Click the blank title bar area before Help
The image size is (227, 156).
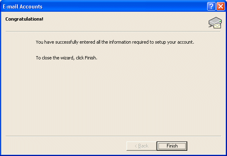pyautogui.click(x=124, y=6)
